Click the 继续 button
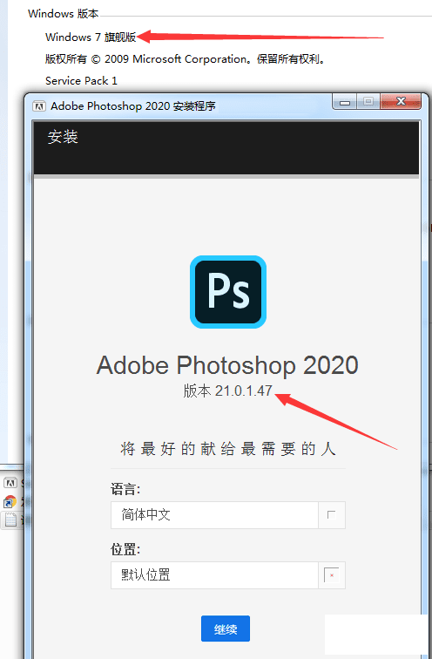The image size is (432, 659). (x=226, y=628)
